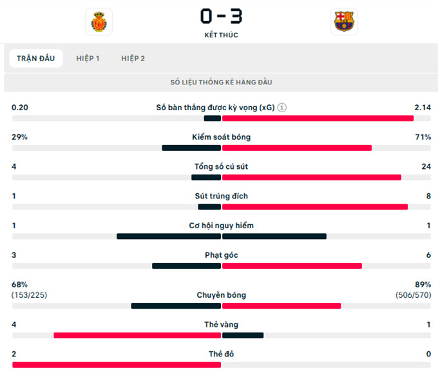Click the SỐ LIỆU THỐNG KÊ HÀNG ĐẦU header
Screen dimensions: 438x377
coord(221,82)
